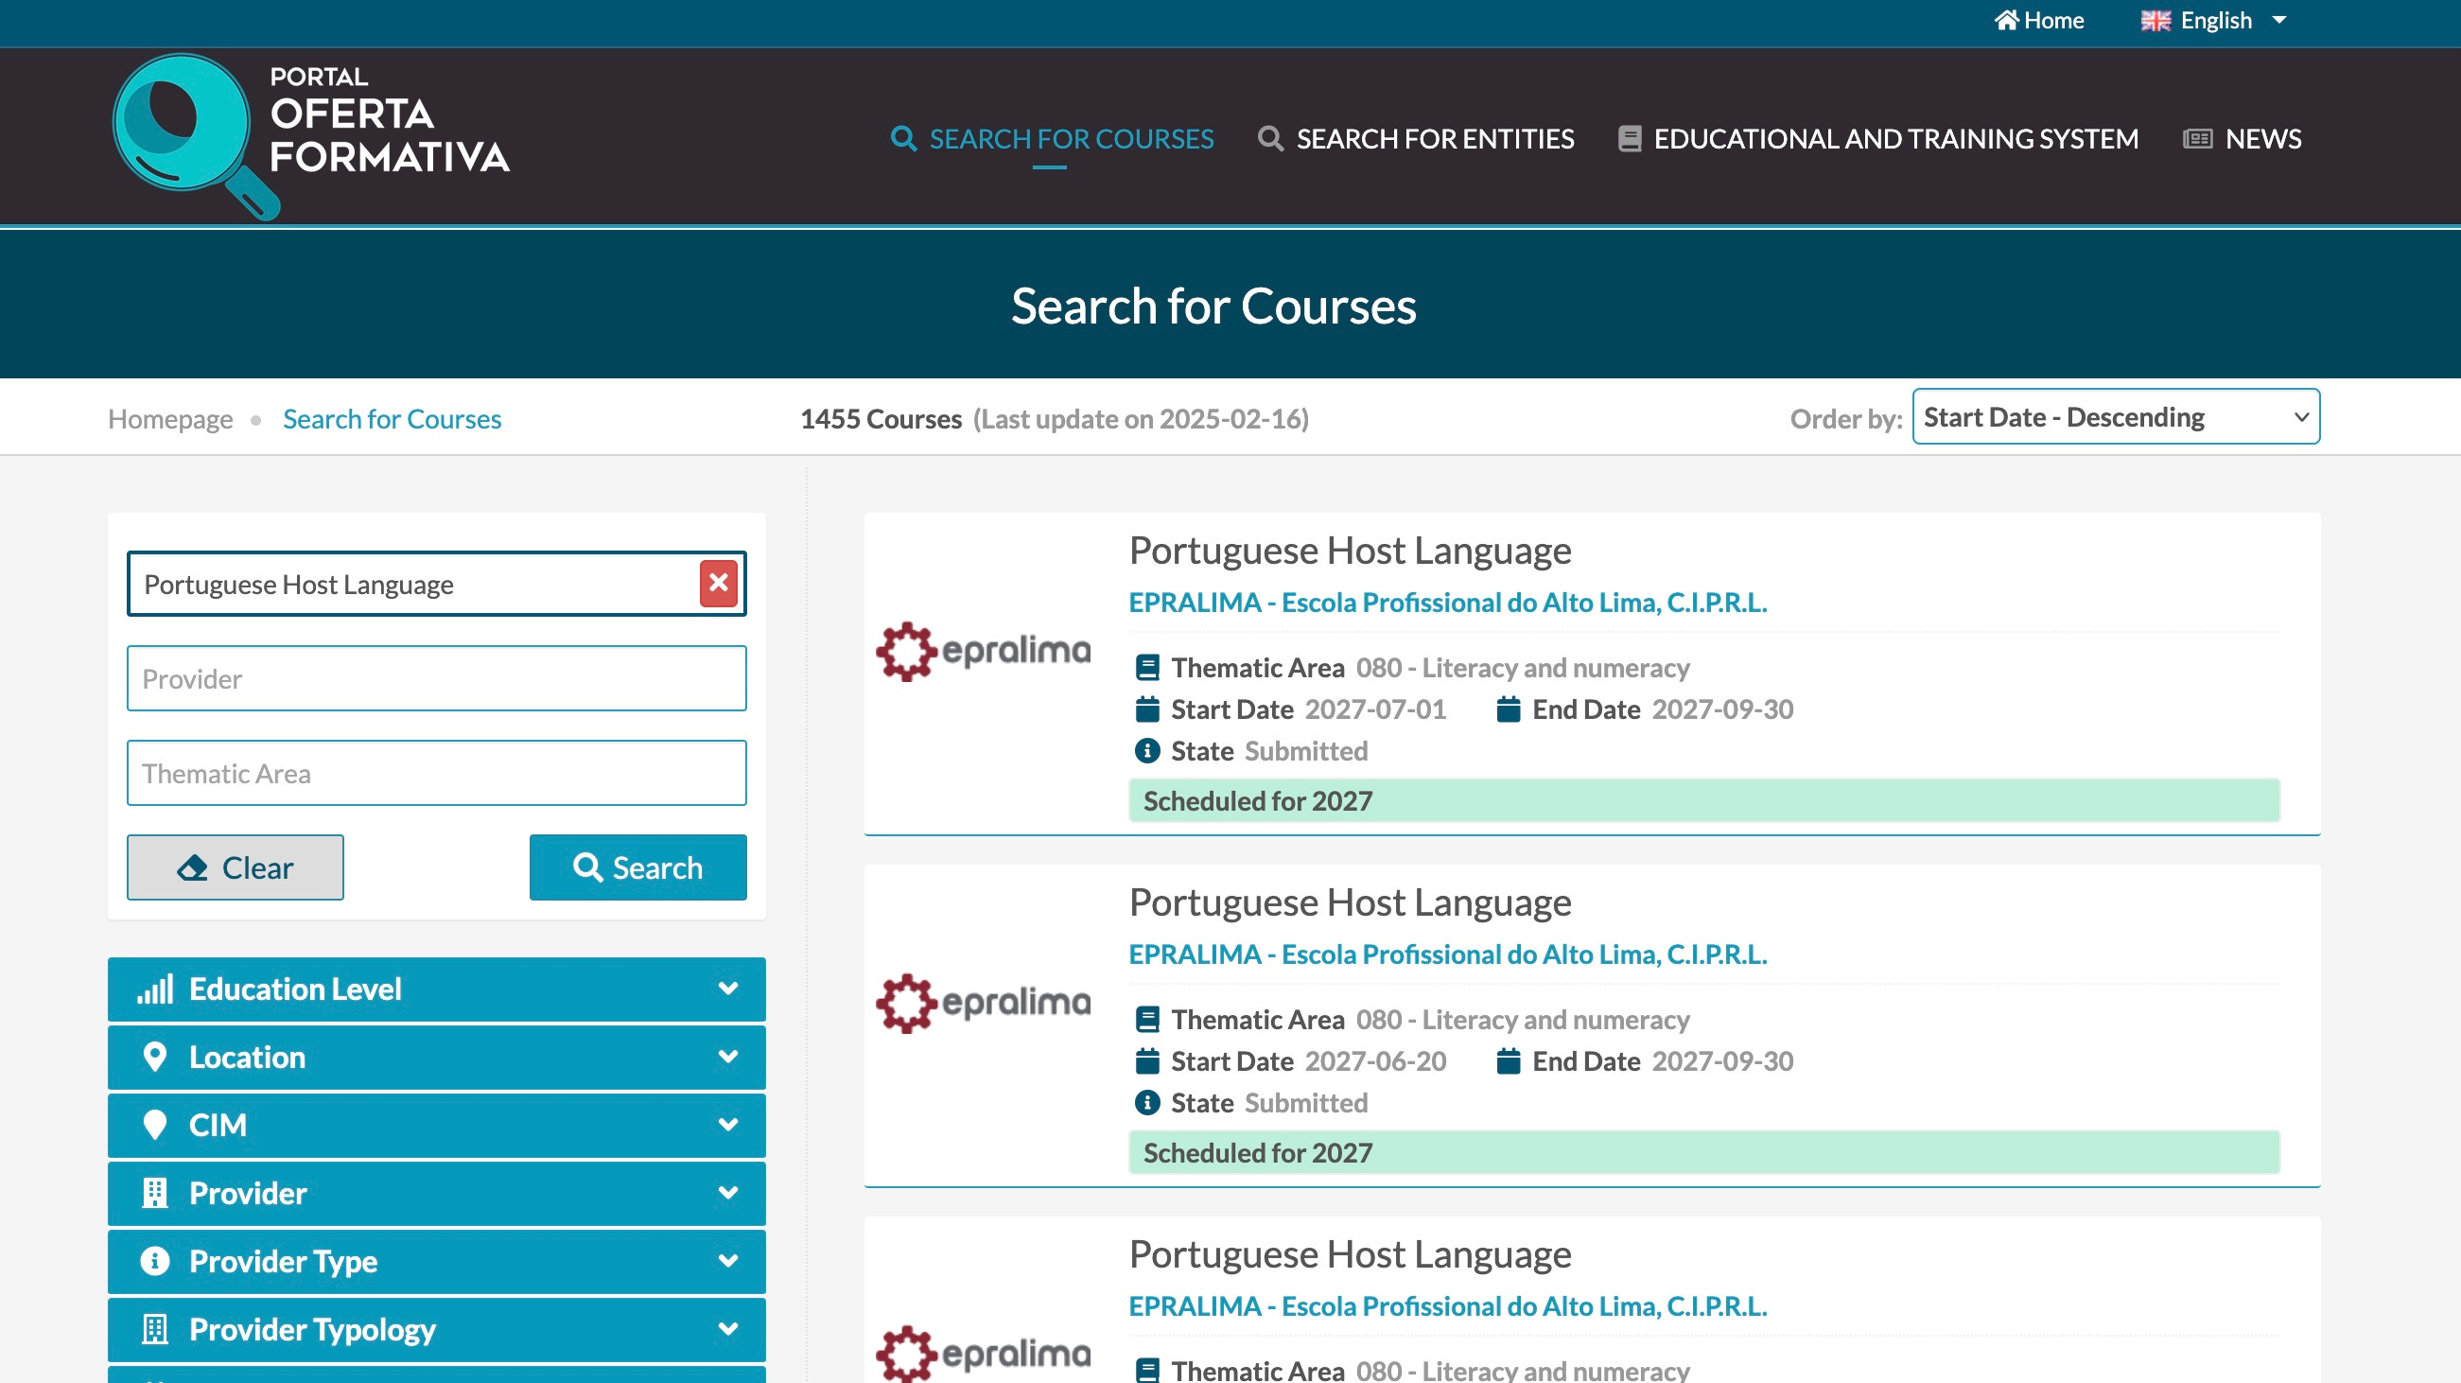Image resolution: width=2461 pixels, height=1383 pixels.
Task: Open EPRALIMA link in the 2027-07-01 course
Action: (x=1448, y=603)
